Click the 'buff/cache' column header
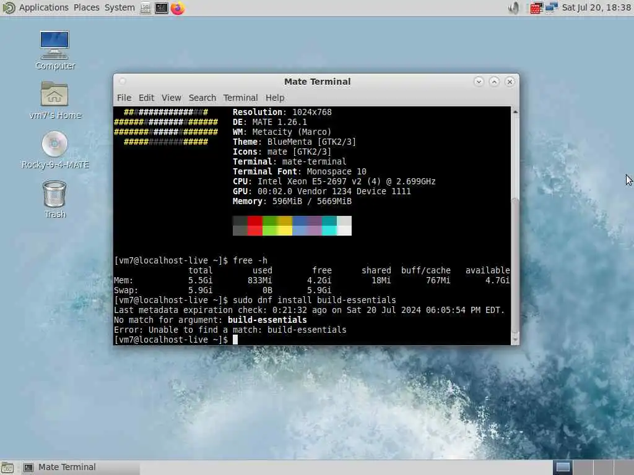Screen dimensions: 634x475 (x=426, y=270)
